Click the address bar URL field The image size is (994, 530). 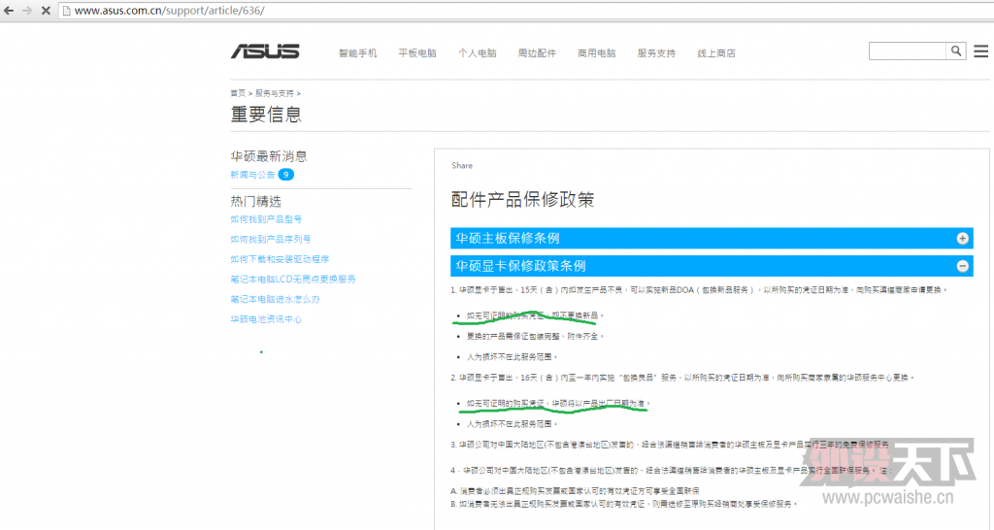pyautogui.click(x=526, y=11)
